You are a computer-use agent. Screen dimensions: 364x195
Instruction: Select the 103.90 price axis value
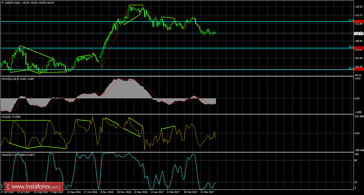pyautogui.click(x=359, y=58)
